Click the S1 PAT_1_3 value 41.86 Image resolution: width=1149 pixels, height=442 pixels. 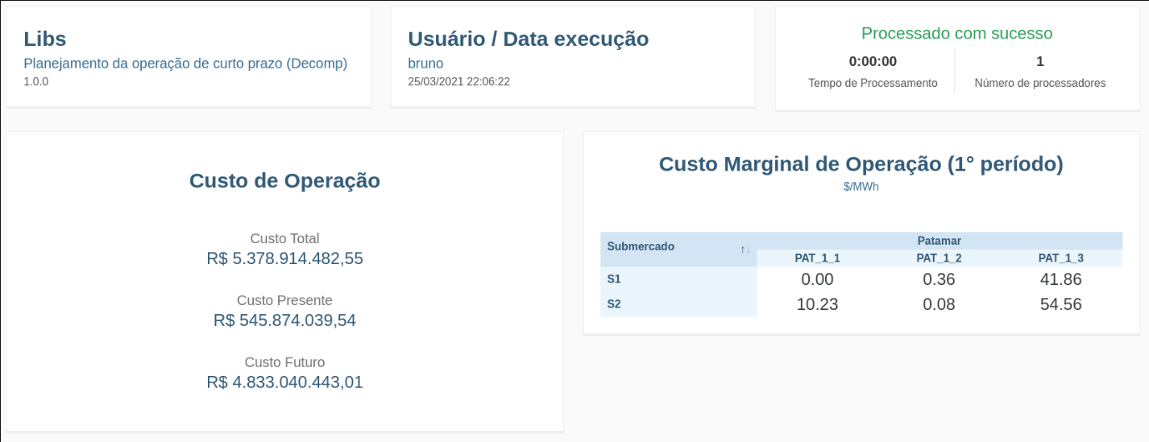(1060, 279)
